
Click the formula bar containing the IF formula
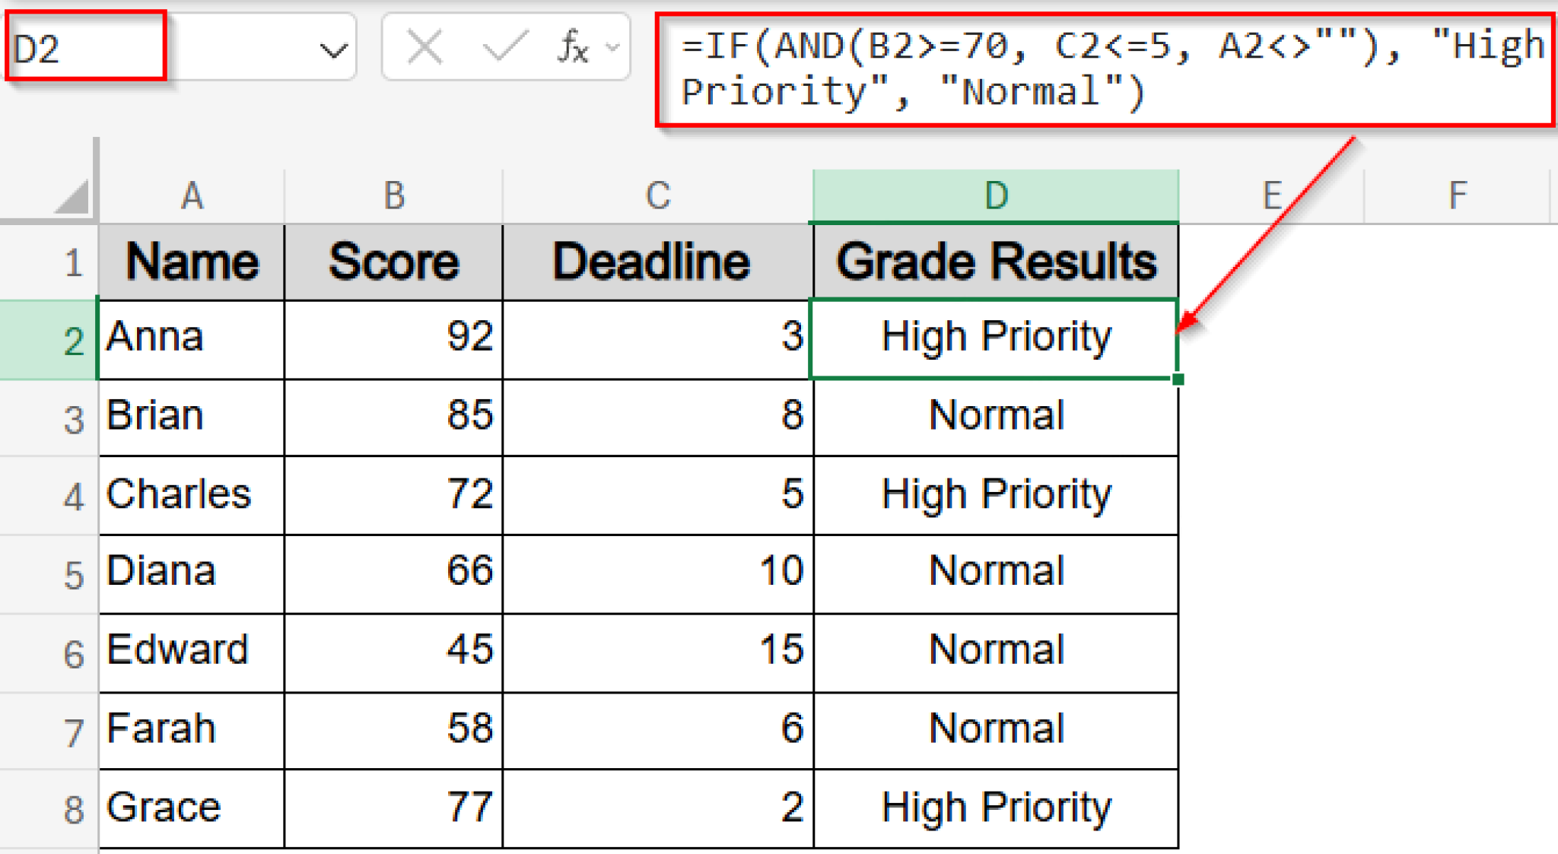click(x=1065, y=68)
